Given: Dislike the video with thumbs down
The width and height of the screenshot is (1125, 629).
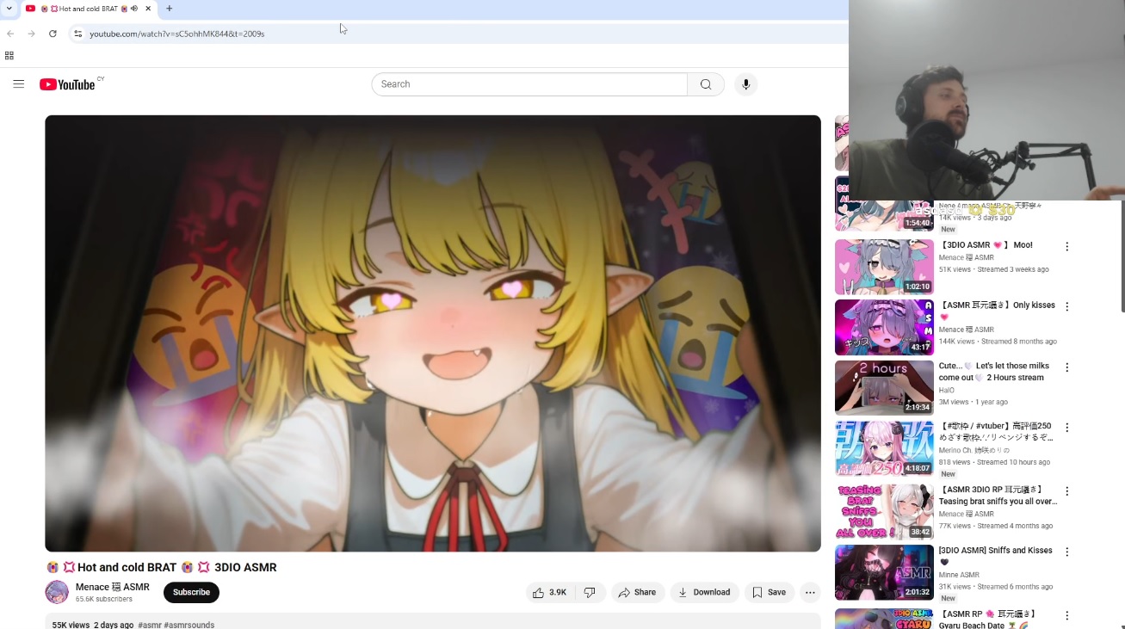Looking at the screenshot, I should [x=590, y=592].
